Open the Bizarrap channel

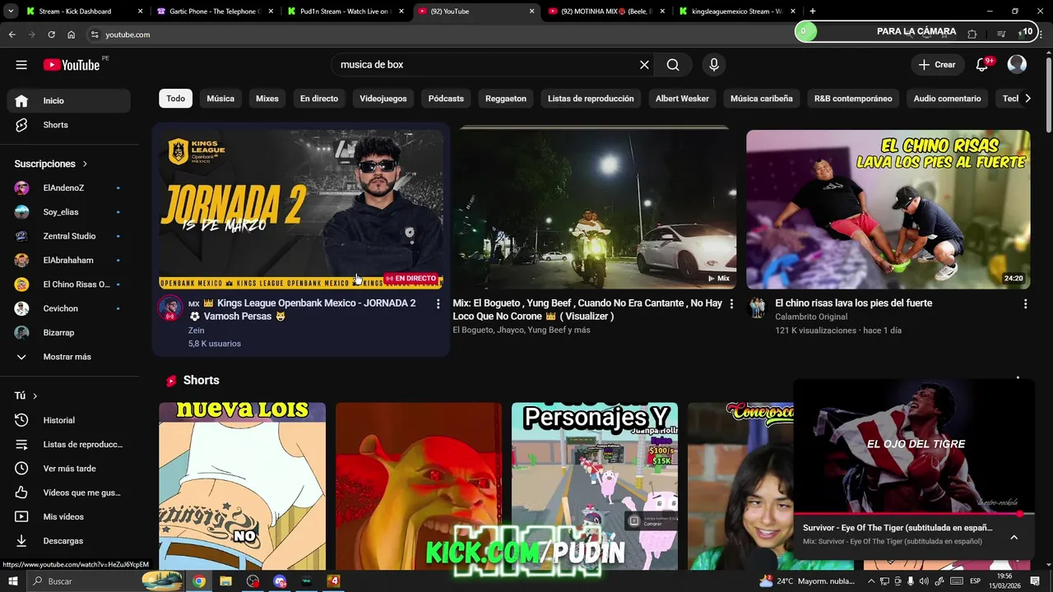point(69,332)
